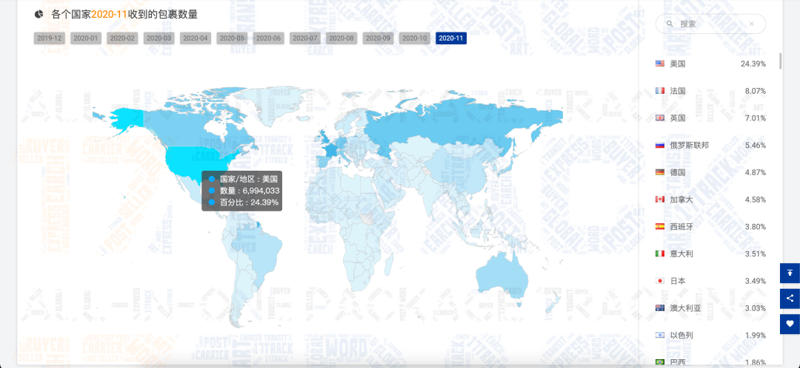The height and width of the screenshot is (368, 800).
Task: Click the 8.07% value for France
Action: [x=755, y=91]
